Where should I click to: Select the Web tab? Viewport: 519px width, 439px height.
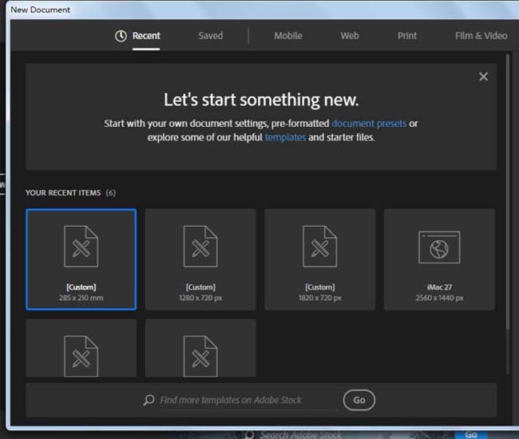click(x=350, y=36)
